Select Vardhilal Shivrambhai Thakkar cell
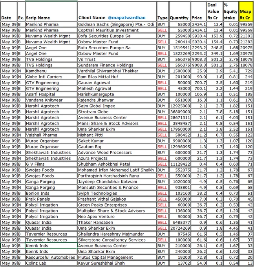The width and height of the screenshot is (254, 267). click(117, 71)
